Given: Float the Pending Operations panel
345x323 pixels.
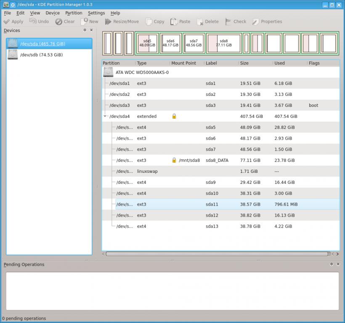Looking at the screenshot, I should point(332,264).
